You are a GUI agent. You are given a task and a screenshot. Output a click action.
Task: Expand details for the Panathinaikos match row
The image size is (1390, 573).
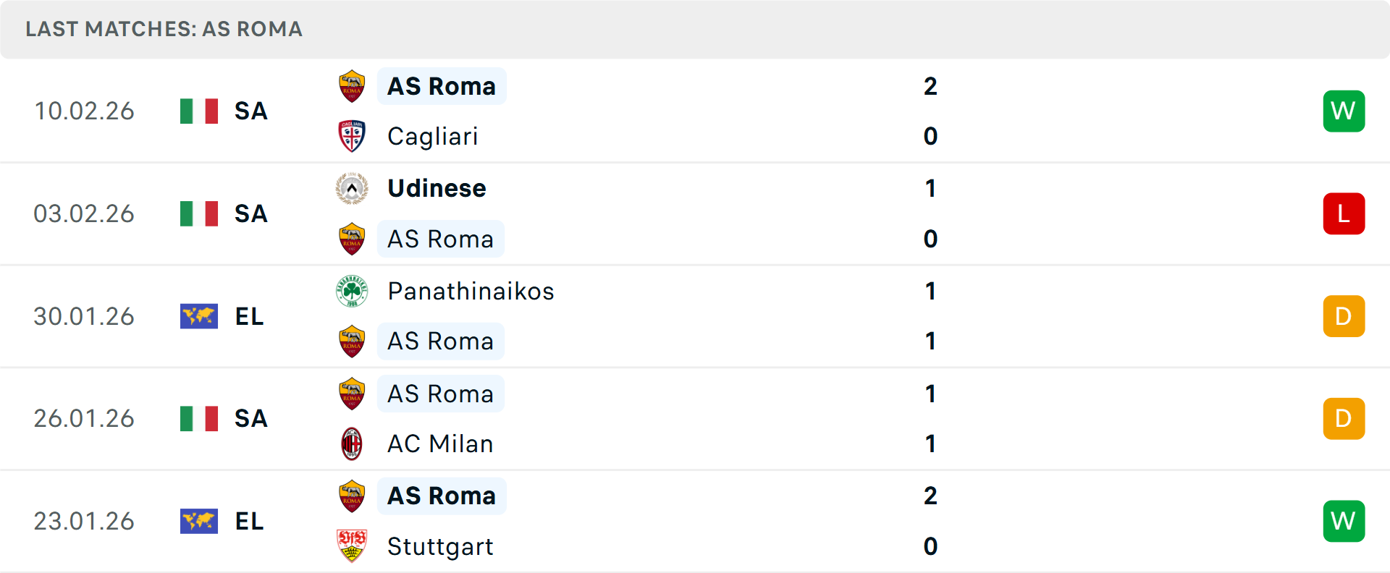point(724,316)
